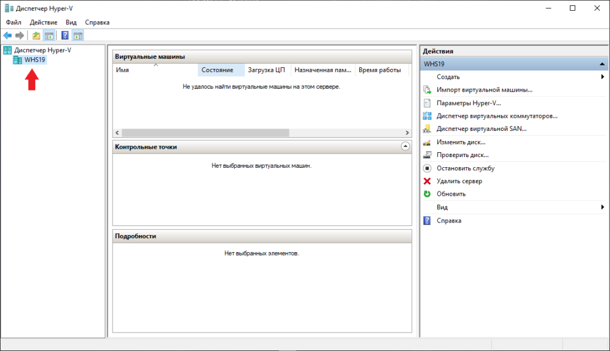Click the 'Не удалось найти виртуальные машины' message
The image size is (610, 351).
point(262,87)
